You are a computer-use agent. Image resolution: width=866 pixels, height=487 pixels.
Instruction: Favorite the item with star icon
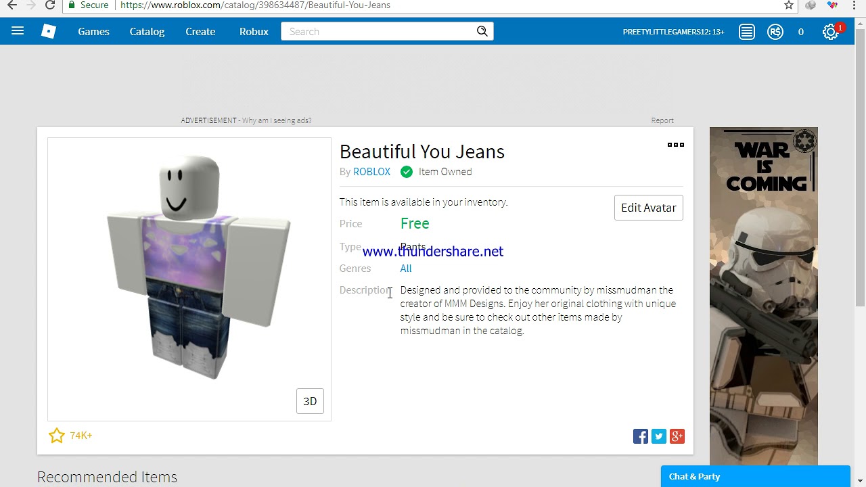coord(57,436)
